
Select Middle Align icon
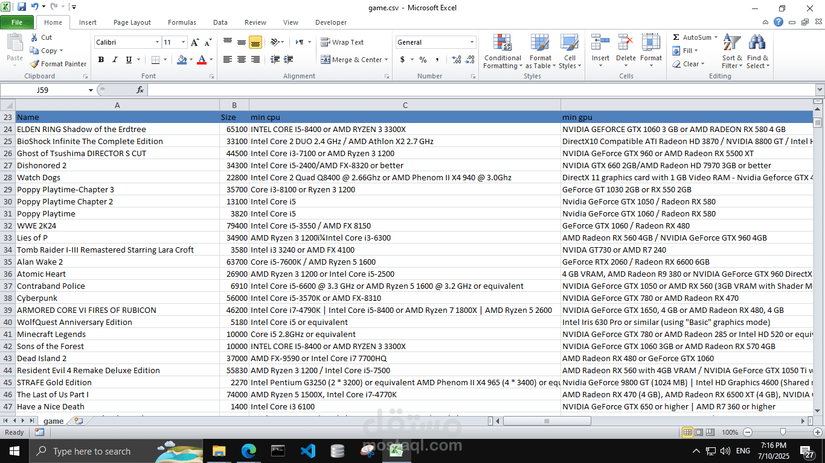point(242,42)
